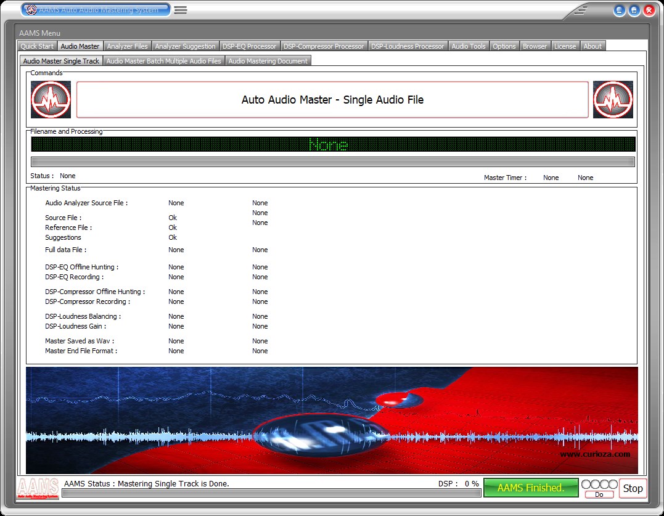Maximize the AAMS window
664x516 pixels.
coord(634,10)
